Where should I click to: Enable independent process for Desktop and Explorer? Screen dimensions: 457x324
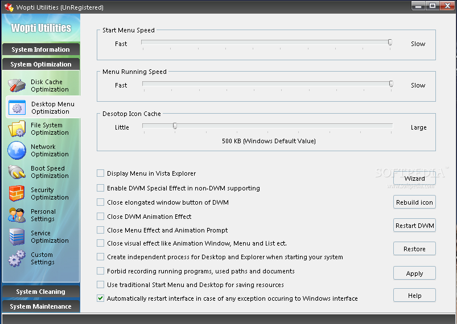click(100, 257)
